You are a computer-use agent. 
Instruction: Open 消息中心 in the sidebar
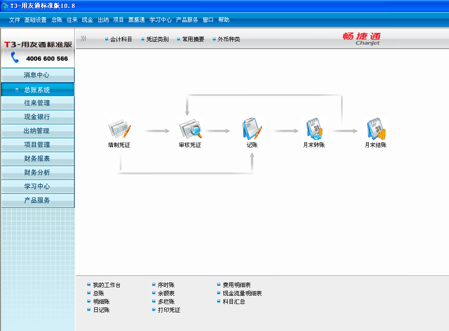click(x=38, y=75)
